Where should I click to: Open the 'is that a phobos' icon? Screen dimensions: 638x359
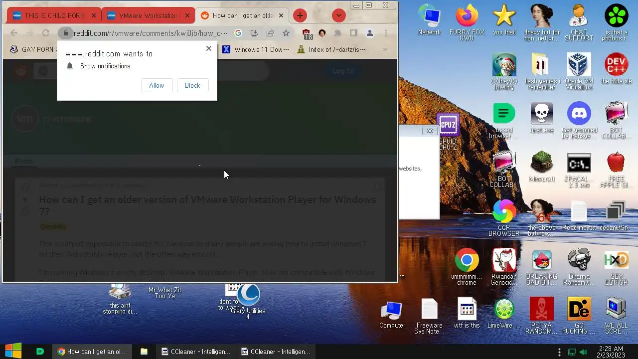pos(616,22)
